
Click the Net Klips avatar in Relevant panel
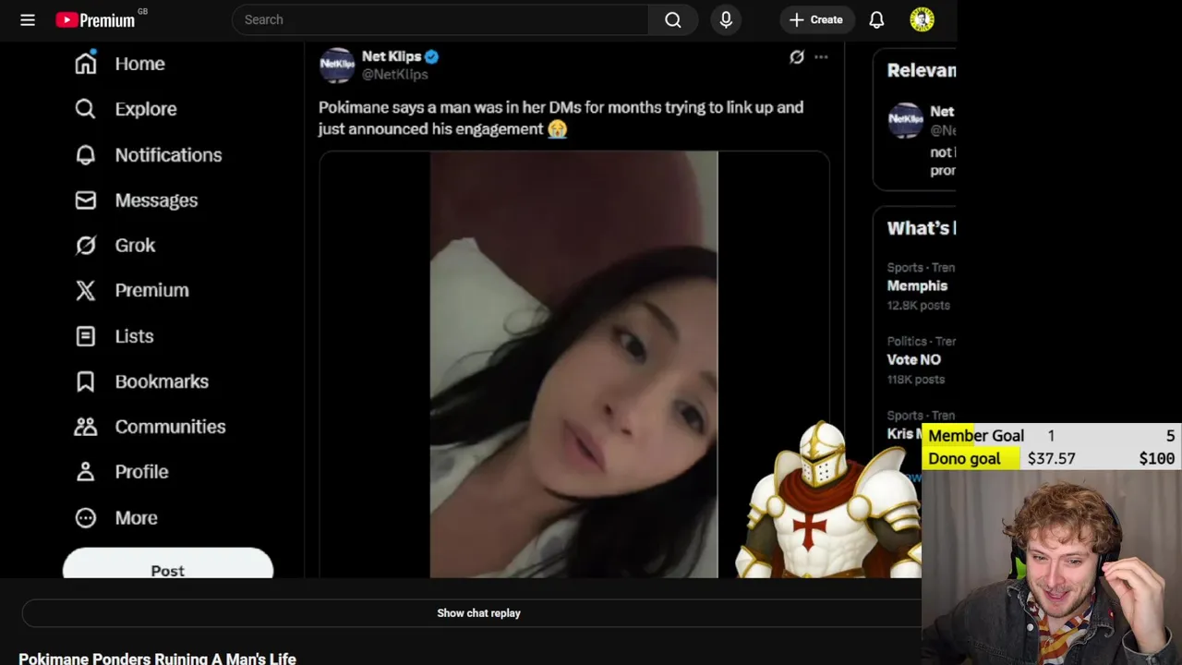905,120
